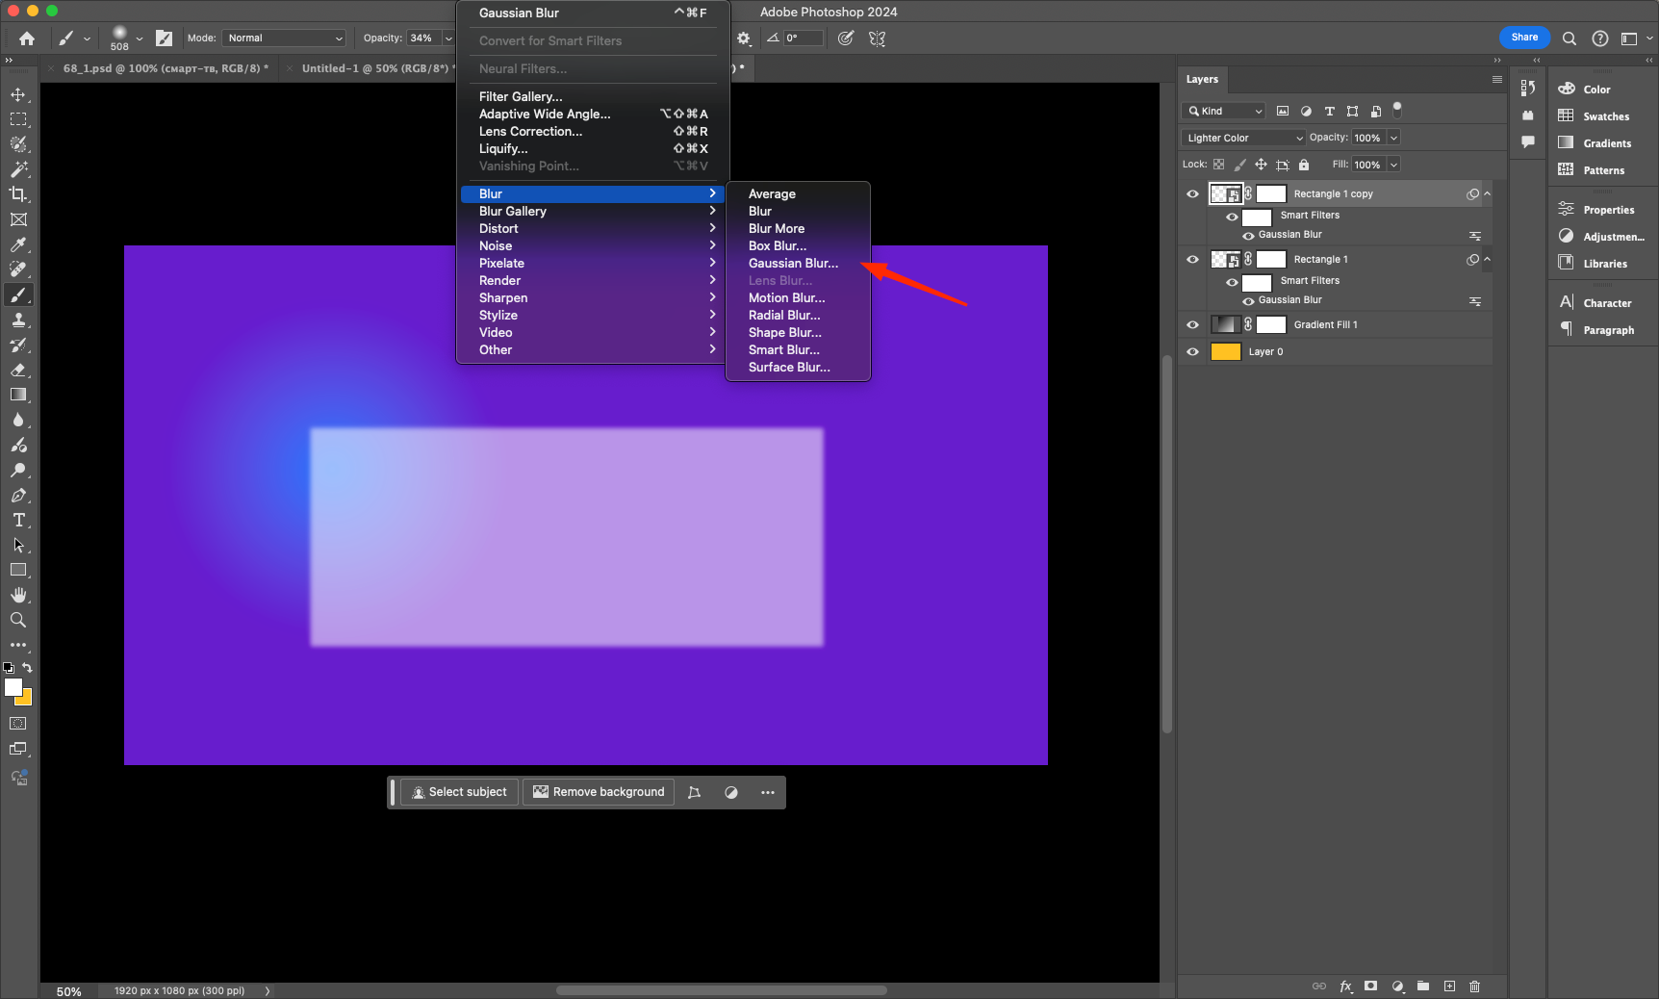Hide the Rectangle 1 copy layer
This screenshot has height=999, width=1659.
[1192, 194]
